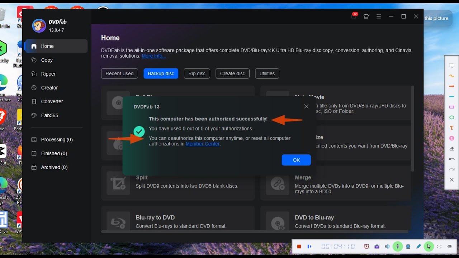Pause the screen recording
Viewport: 459px width, 258px height.
pyautogui.click(x=309, y=247)
